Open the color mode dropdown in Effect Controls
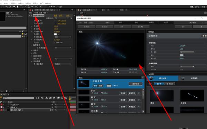207x129 pixels. pos(63,37)
